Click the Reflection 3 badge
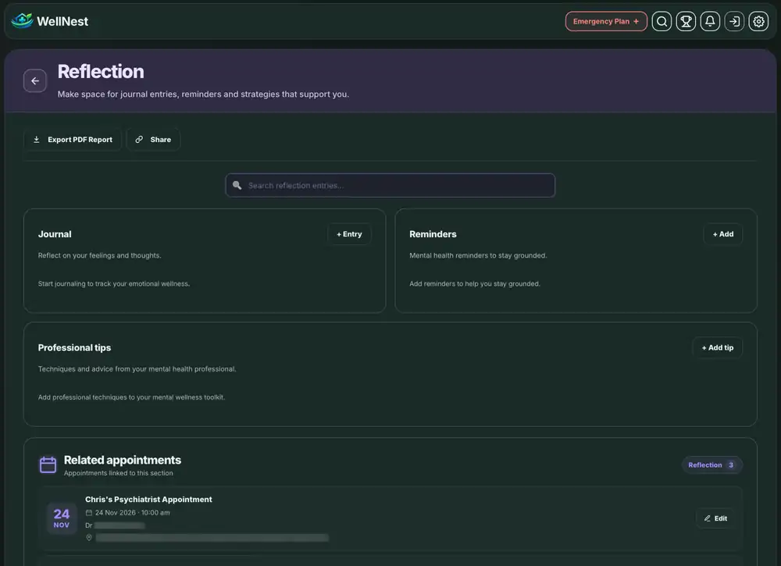This screenshot has height=566, width=781. pyautogui.click(x=711, y=465)
